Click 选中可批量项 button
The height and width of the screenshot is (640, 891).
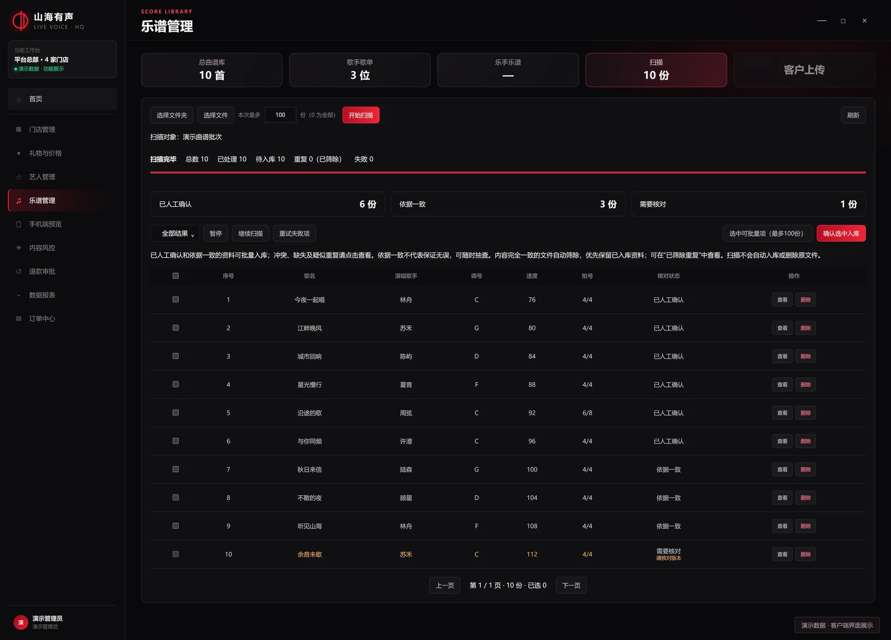[x=768, y=233]
